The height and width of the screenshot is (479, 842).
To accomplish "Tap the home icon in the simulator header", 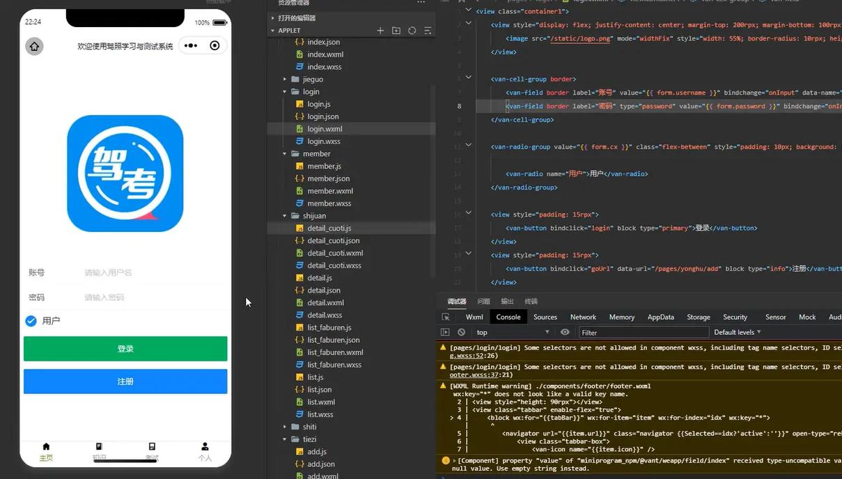I will [34, 46].
